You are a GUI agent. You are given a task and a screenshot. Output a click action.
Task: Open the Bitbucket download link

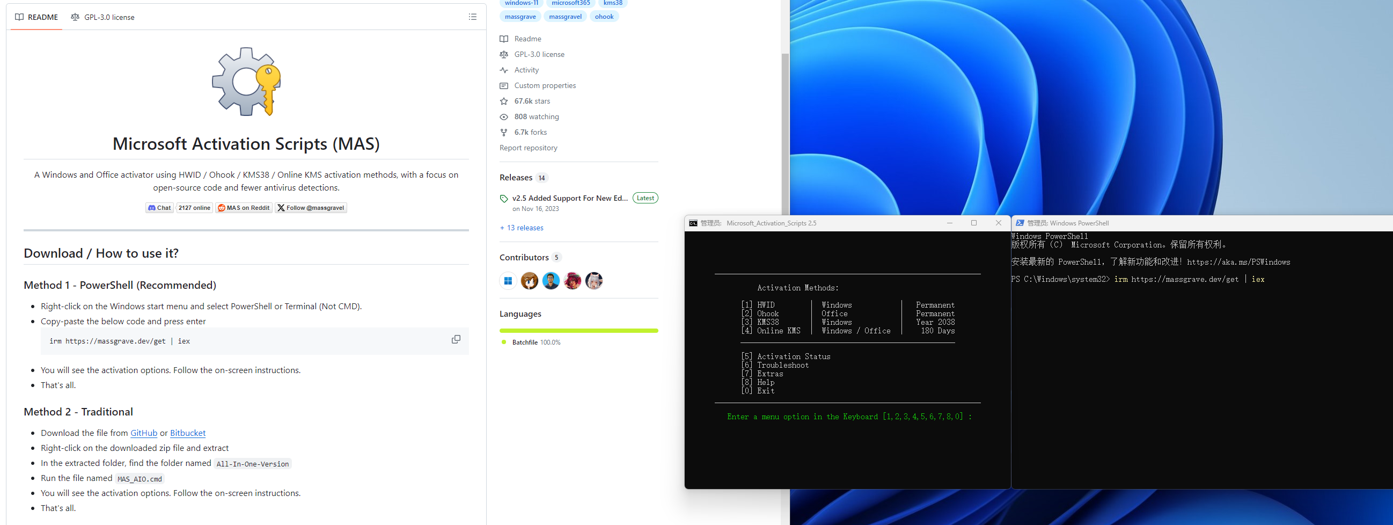188,433
